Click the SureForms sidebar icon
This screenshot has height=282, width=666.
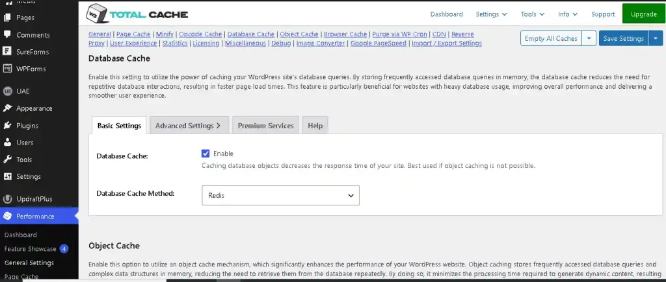7,52
